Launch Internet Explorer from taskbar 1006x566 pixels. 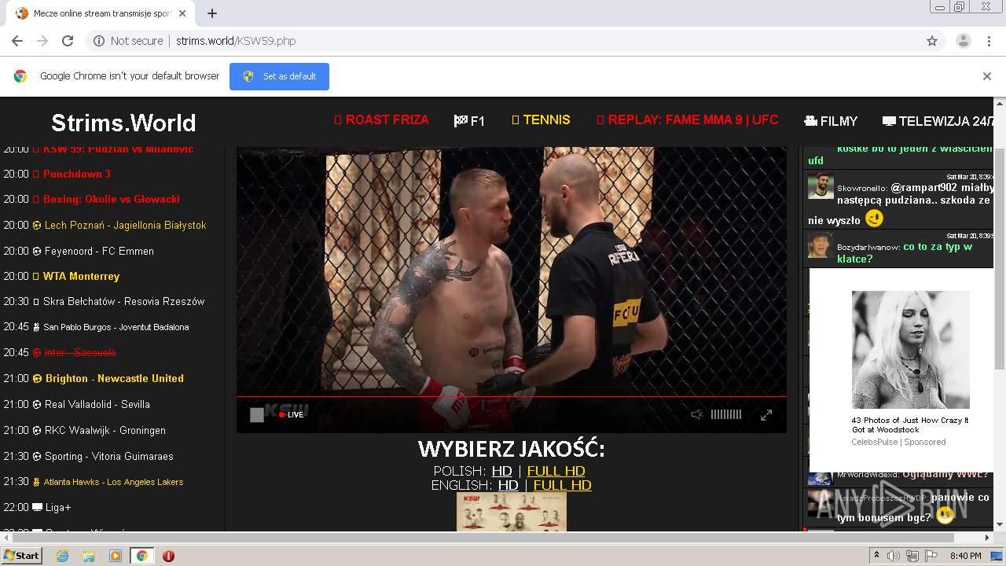click(62, 556)
